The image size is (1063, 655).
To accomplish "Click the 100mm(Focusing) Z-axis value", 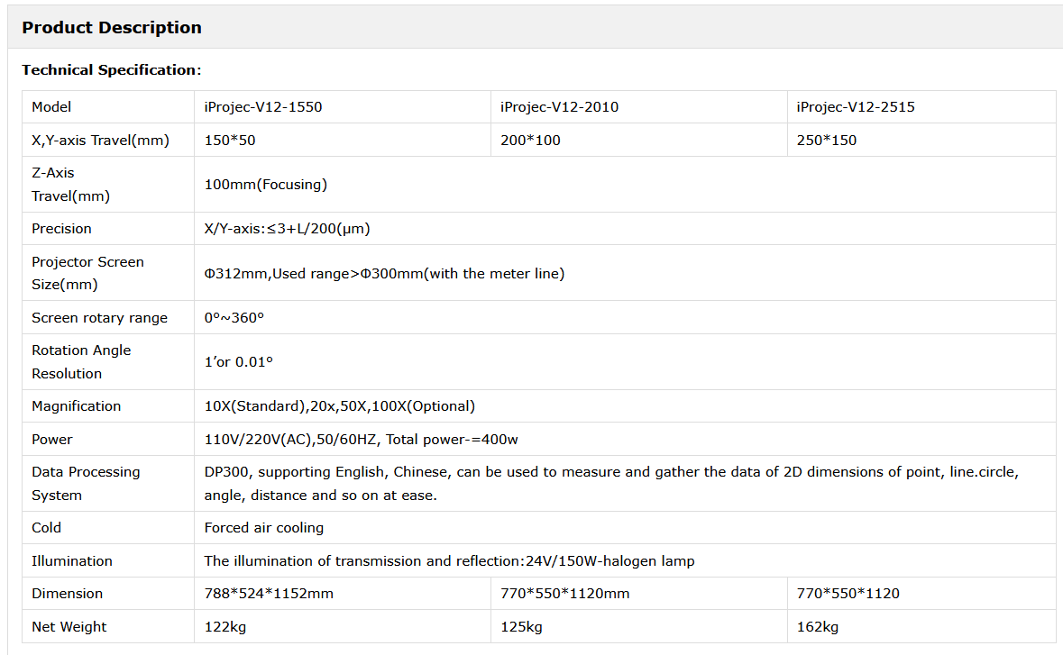I will tap(266, 185).
